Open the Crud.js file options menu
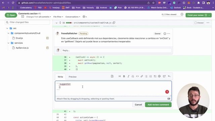Image resolution: width=215 pixels, height=121 pixels. point(208,23)
